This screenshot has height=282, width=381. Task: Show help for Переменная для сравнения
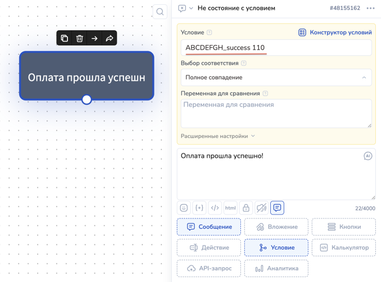(x=265, y=94)
